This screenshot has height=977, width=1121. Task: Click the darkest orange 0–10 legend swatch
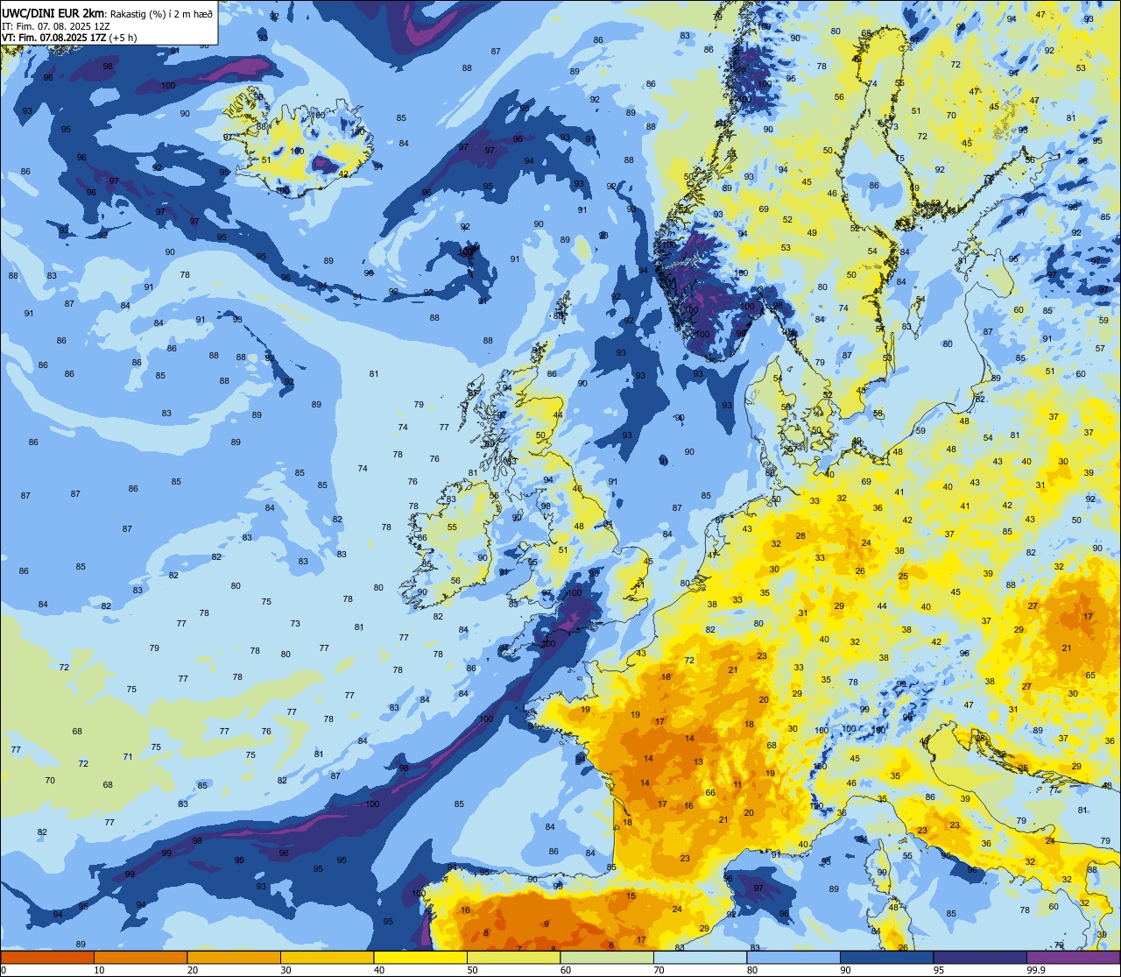pos(47,957)
